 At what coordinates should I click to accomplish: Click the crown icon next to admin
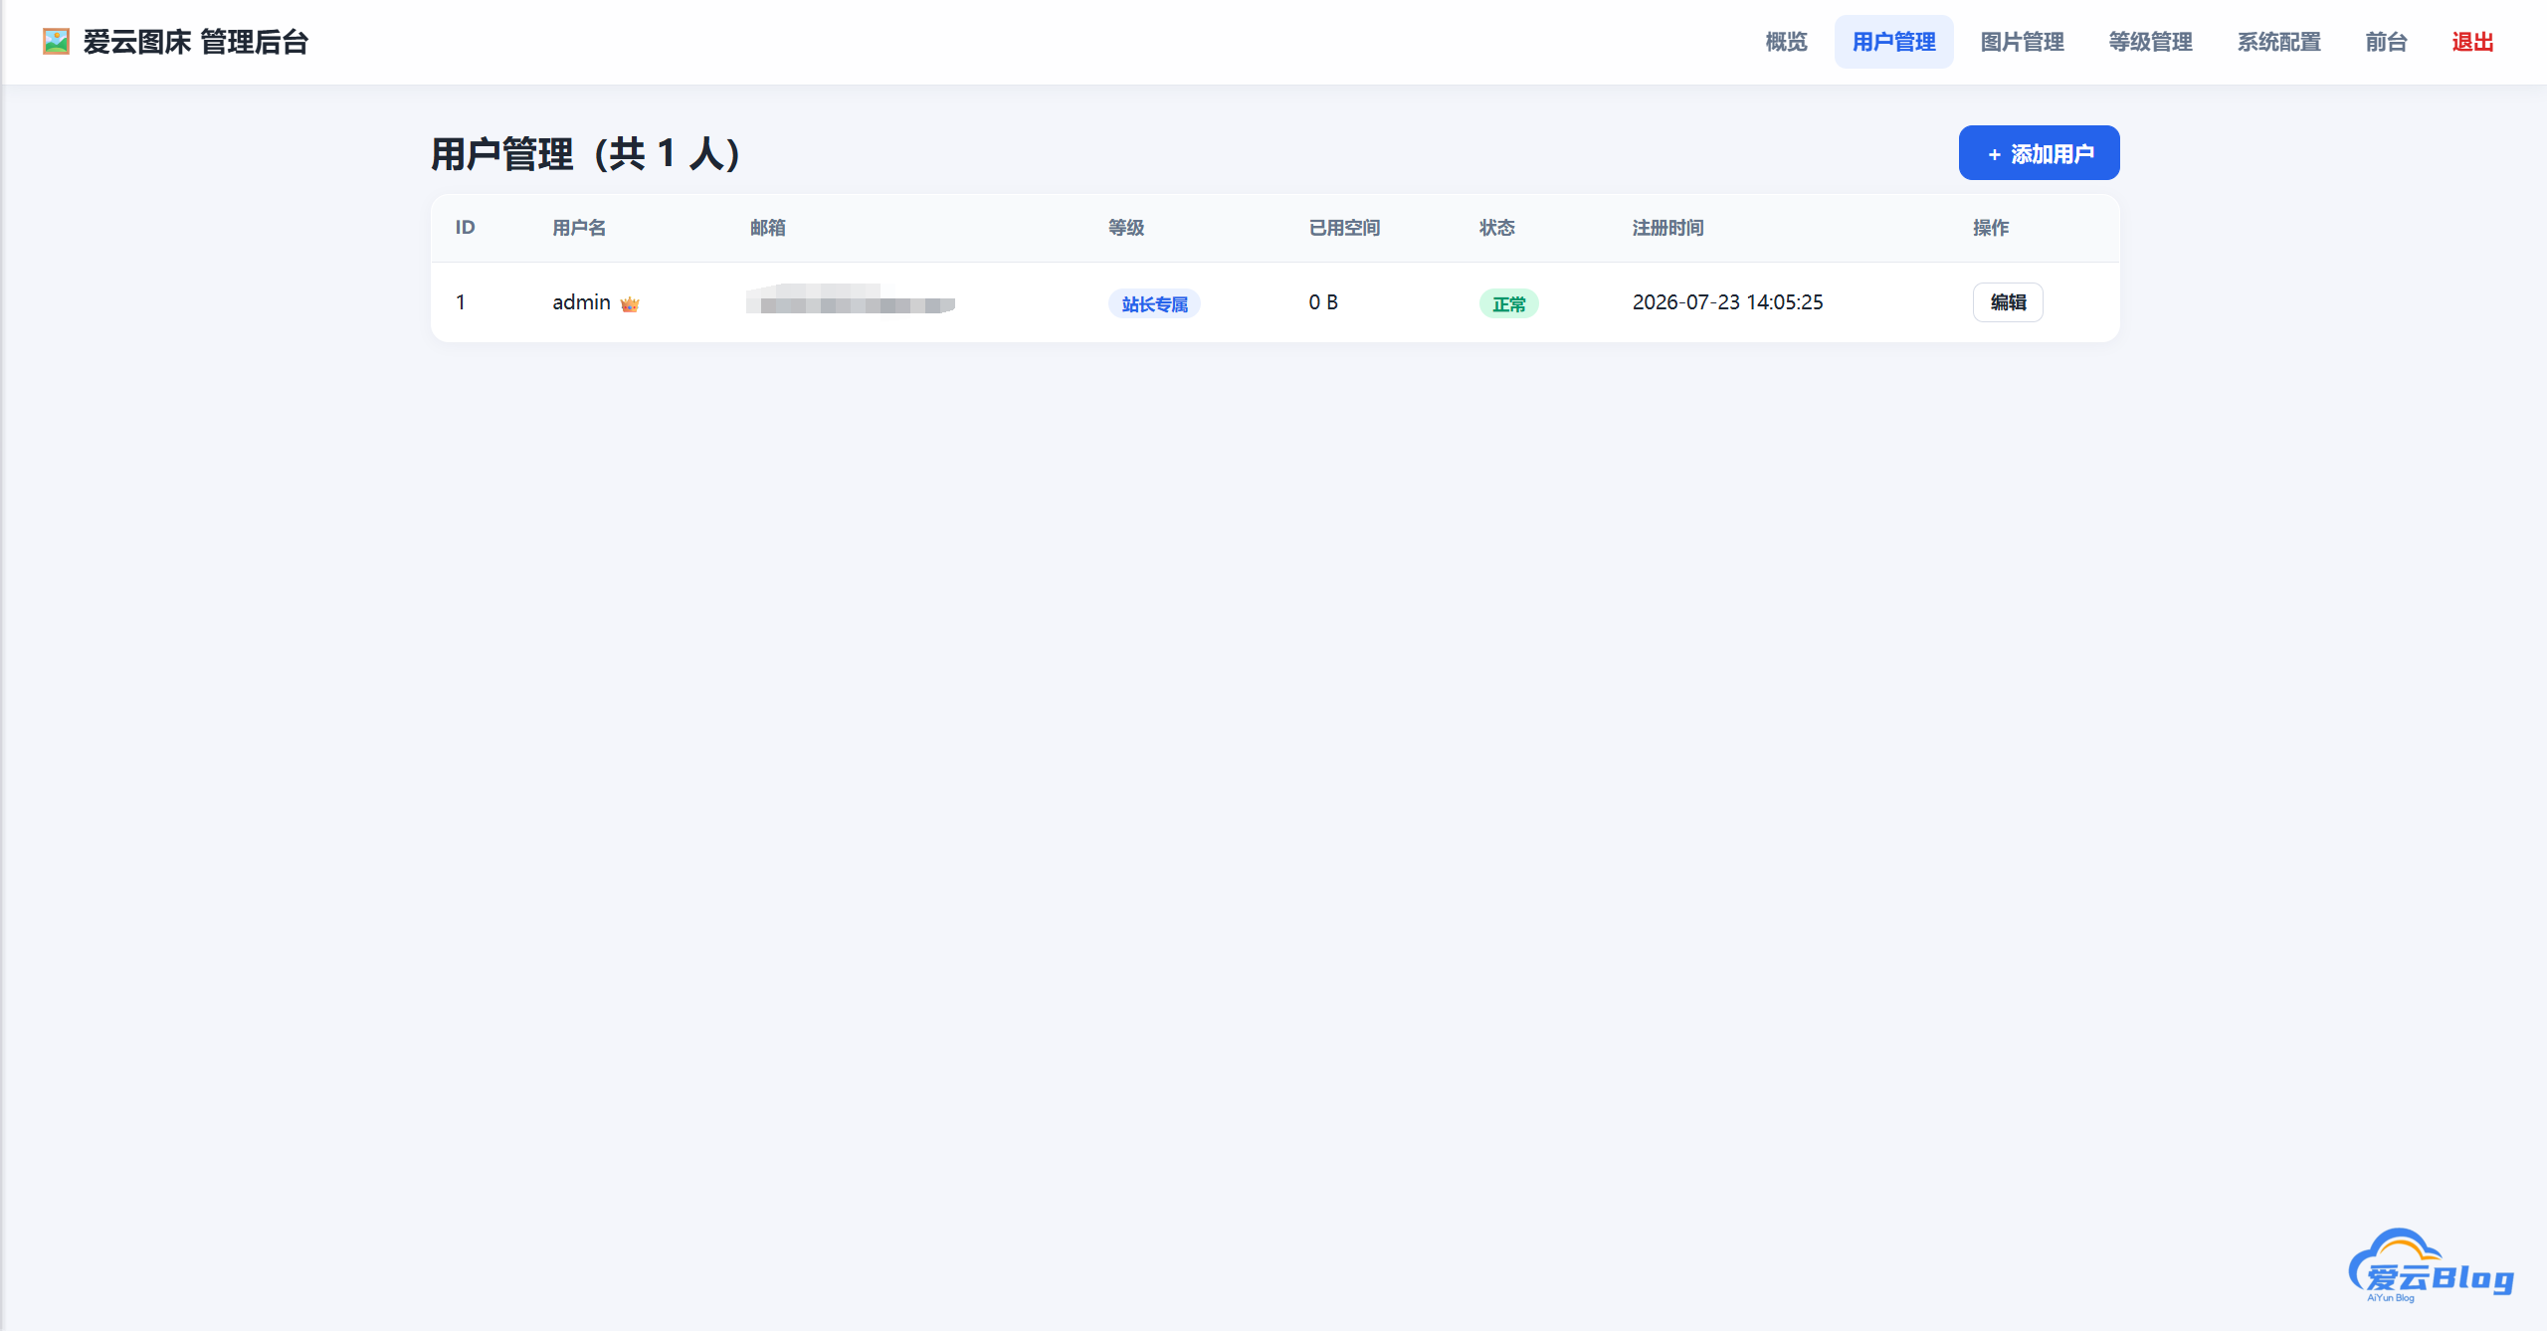[630, 303]
